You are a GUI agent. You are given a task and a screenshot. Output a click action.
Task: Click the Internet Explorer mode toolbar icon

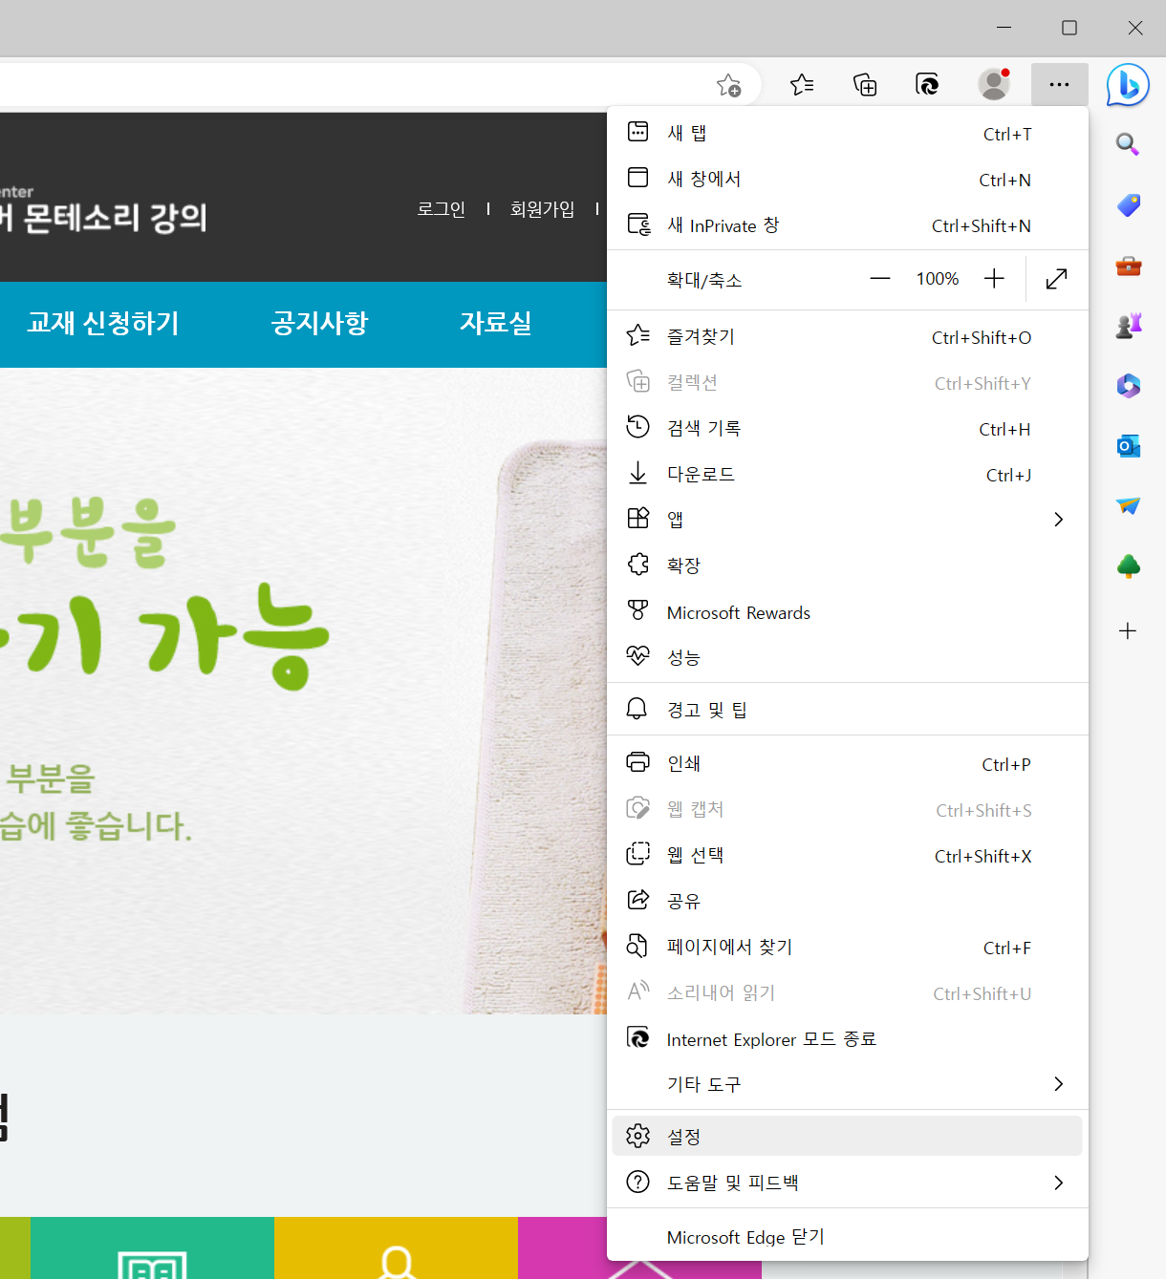[x=927, y=85]
